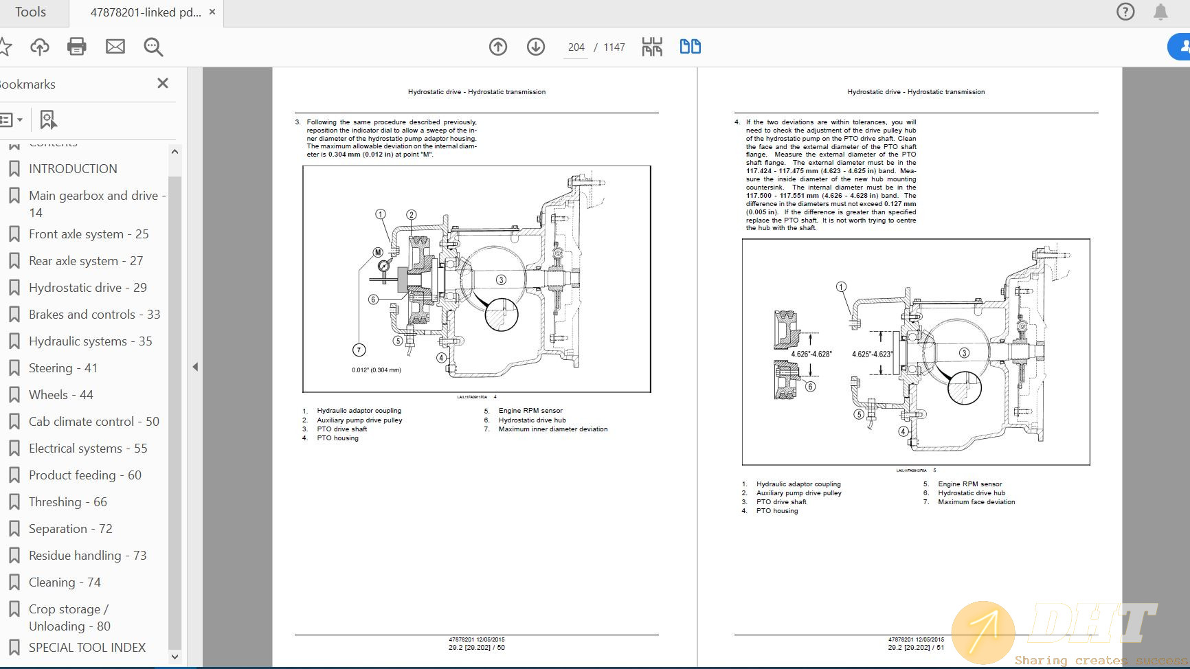Viewport: 1190px width, 669px height.
Task: Open the Hydrostatic drive - 29 bookmark
Action: 87,288
